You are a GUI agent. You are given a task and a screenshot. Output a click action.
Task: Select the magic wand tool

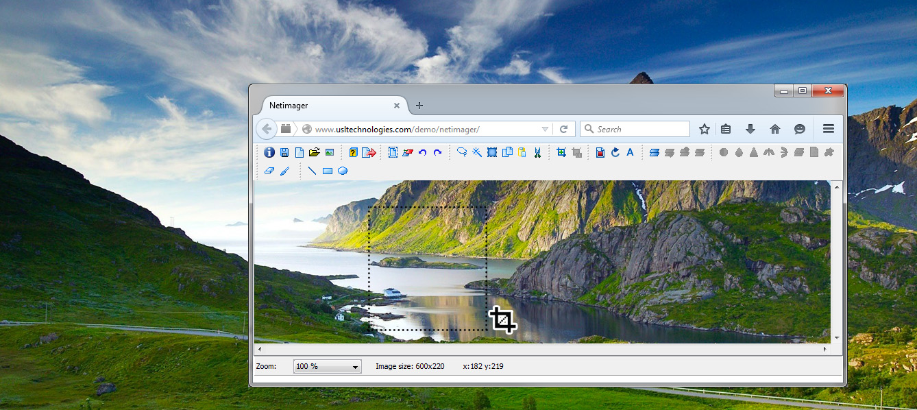[x=477, y=152]
